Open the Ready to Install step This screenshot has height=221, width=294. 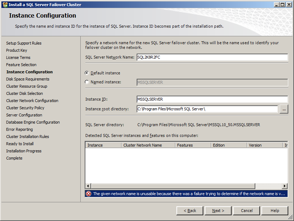(20, 144)
